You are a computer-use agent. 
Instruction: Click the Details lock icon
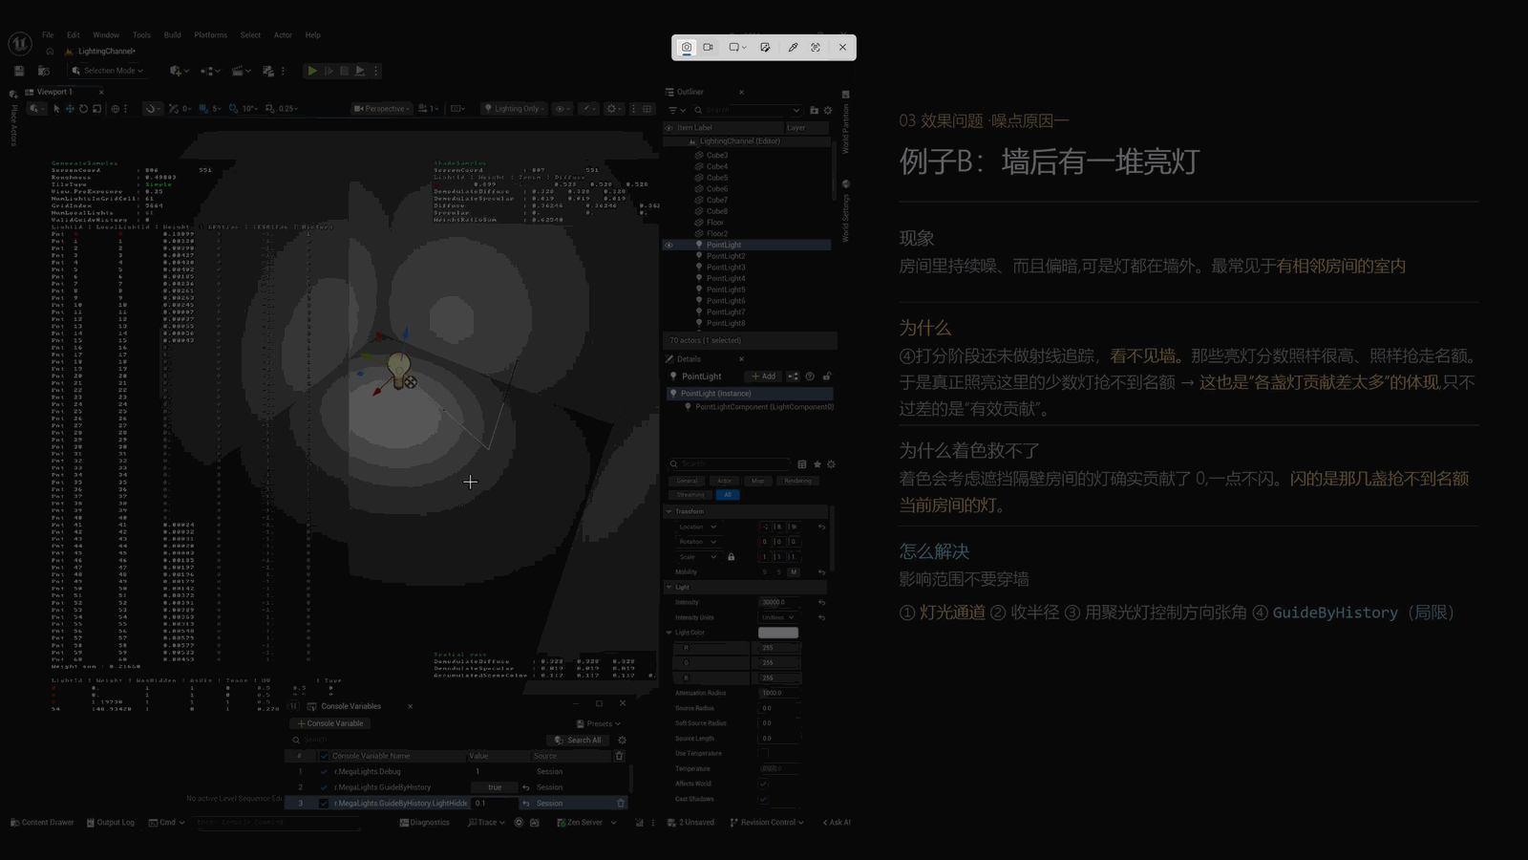click(827, 376)
